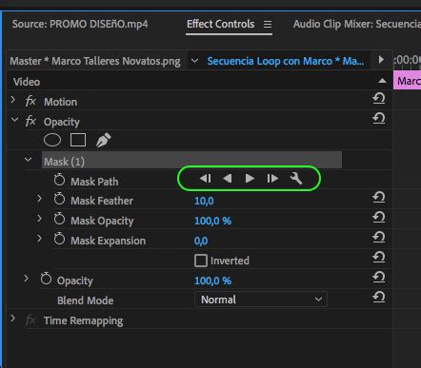Image resolution: width=421 pixels, height=368 pixels.
Task: Reset Mask Expansion value
Action: pos(379,238)
